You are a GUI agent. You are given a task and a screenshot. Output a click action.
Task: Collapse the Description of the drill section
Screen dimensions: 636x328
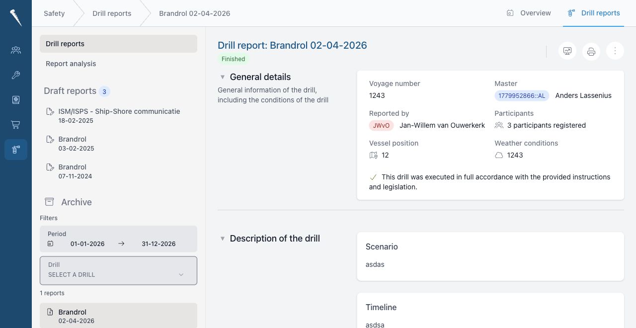223,239
